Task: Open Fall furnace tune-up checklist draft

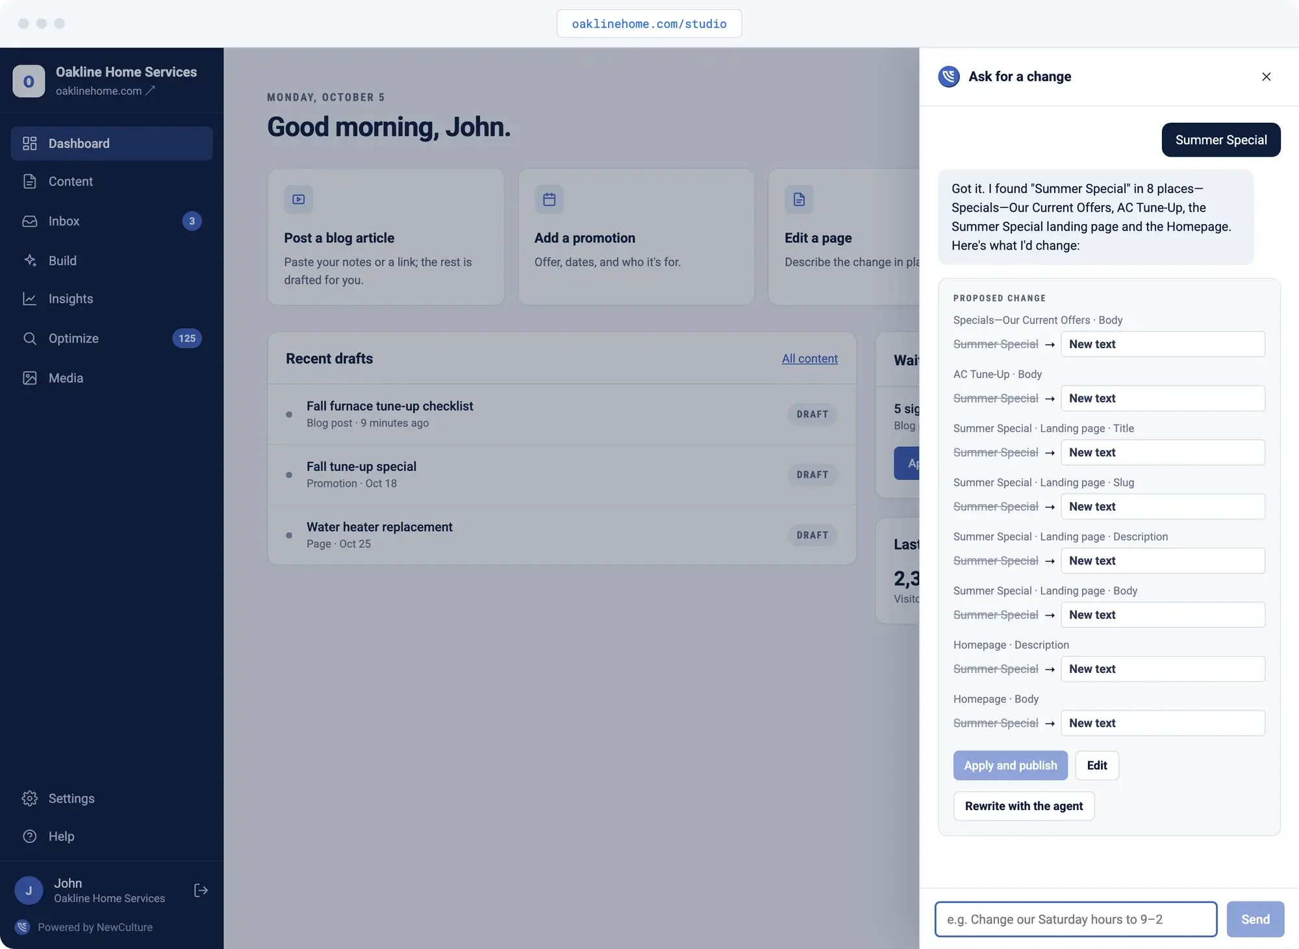Action: click(x=562, y=414)
